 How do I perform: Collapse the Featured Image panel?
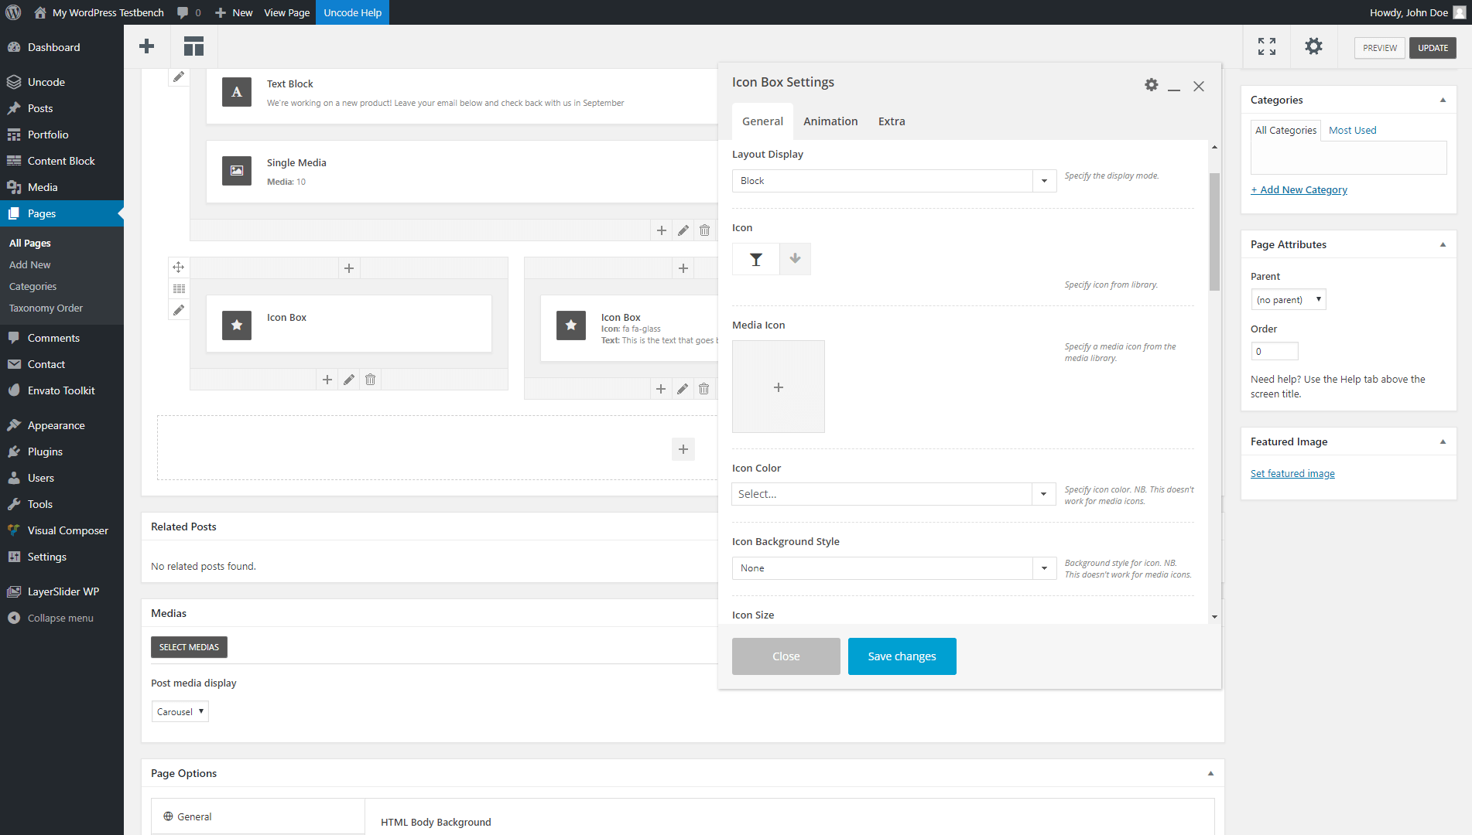pyautogui.click(x=1443, y=441)
